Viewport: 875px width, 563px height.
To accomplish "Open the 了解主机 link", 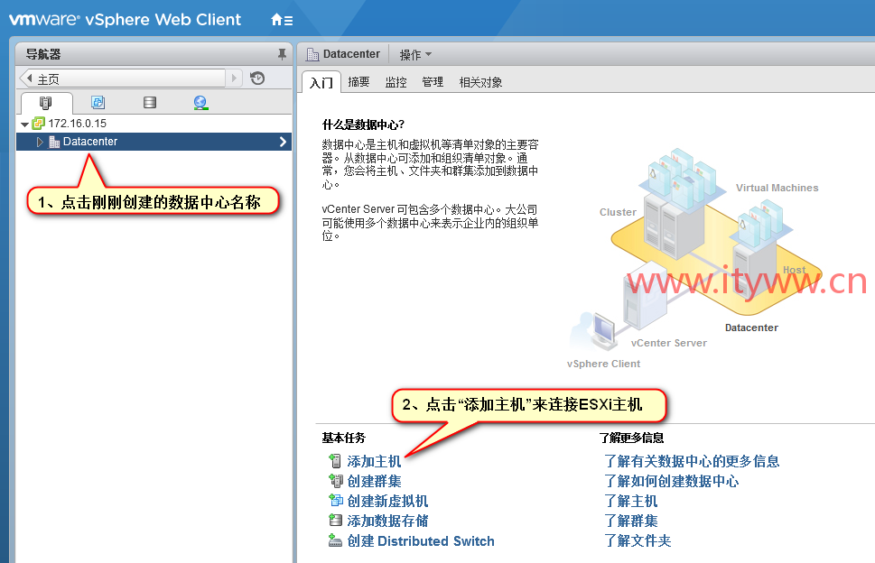I will pos(631,501).
